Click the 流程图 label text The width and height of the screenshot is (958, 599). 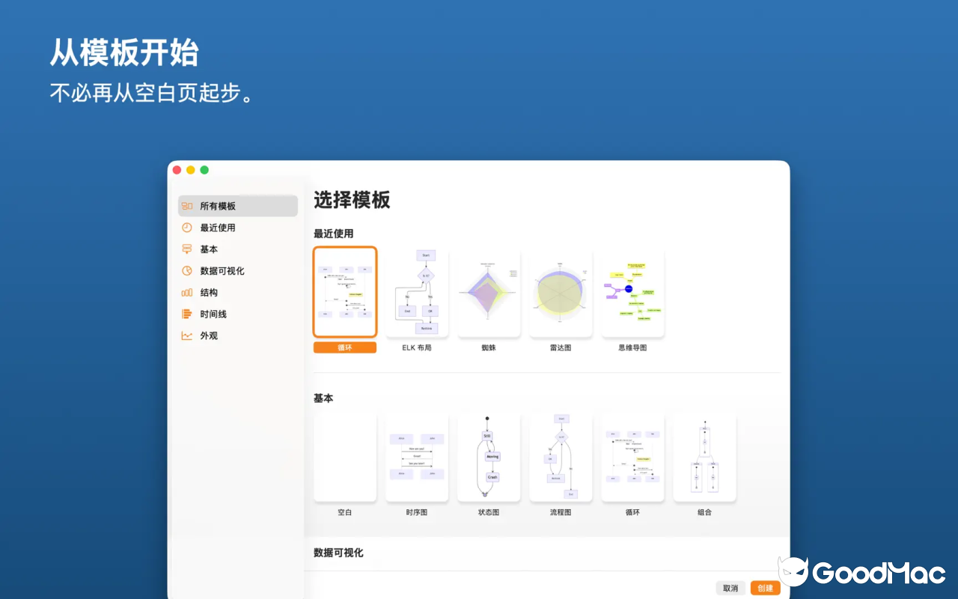[x=561, y=512]
